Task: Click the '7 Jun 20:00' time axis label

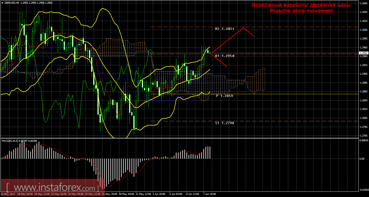Action: pos(210,194)
